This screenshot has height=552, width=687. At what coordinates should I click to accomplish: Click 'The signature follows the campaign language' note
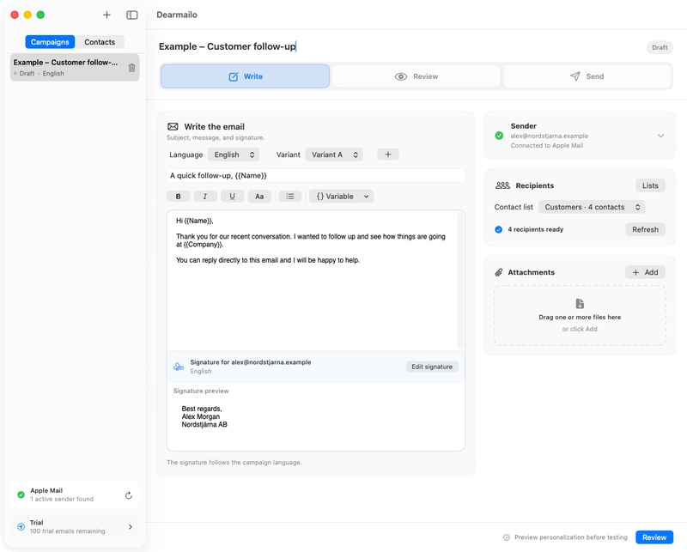tap(234, 462)
